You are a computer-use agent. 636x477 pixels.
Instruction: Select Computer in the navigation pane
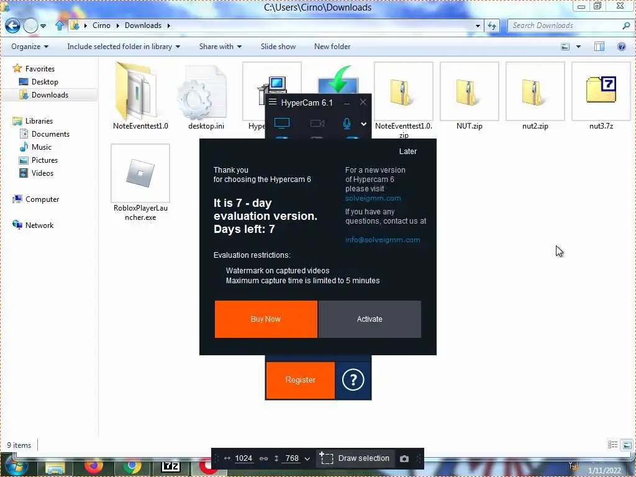[x=42, y=199]
